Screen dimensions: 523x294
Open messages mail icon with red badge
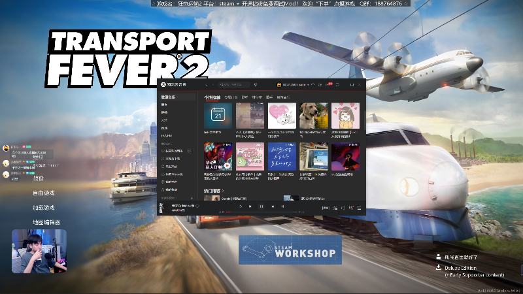point(329,85)
